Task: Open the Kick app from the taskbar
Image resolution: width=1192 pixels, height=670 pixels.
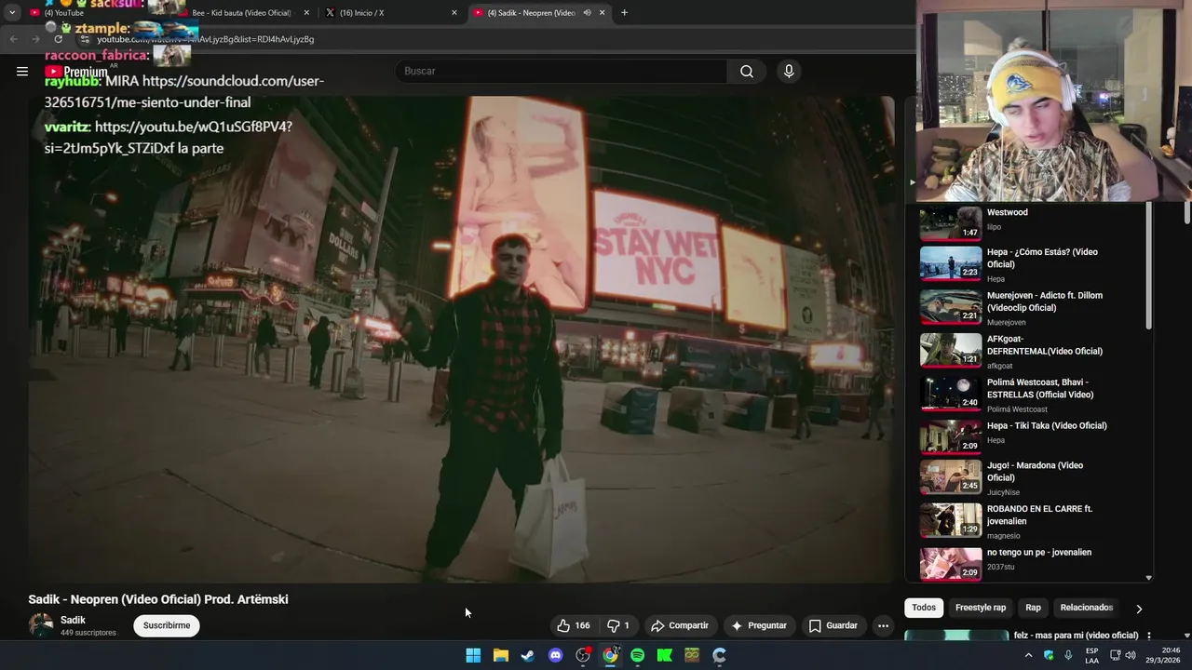Action: [x=665, y=655]
